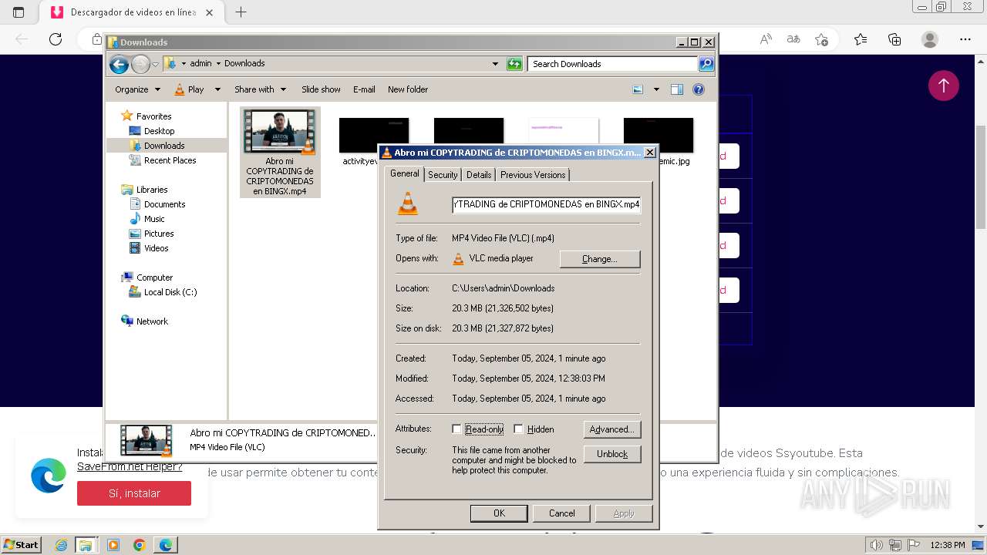Open Explorer Help question mark icon
987x555 pixels.
click(699, 89)
